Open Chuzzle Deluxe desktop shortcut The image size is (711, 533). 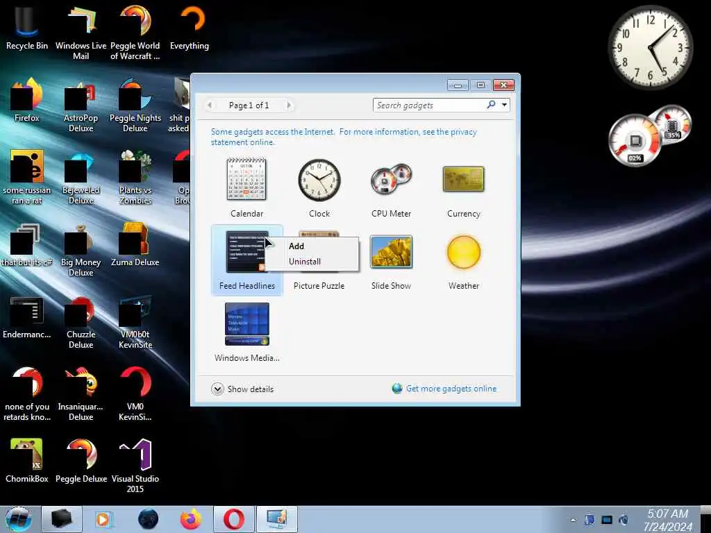pyautogui.click(x=81, y=321)
